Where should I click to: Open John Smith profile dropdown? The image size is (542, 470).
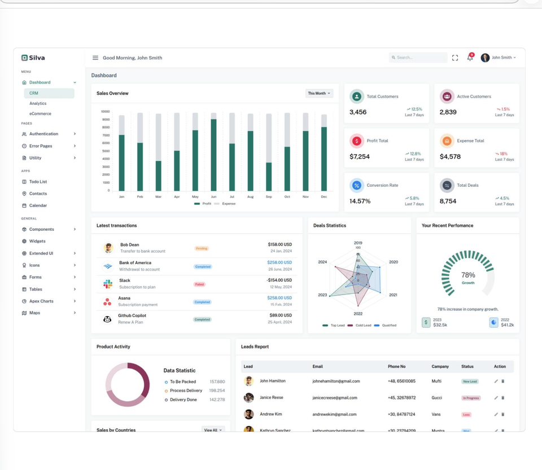[x=499, y=58]
